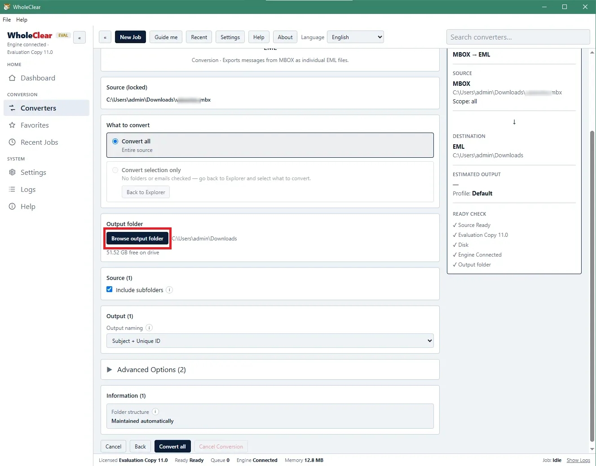Click 'Output folder' in Ready Check list
The image size is (596, 466).
[474, 265]
